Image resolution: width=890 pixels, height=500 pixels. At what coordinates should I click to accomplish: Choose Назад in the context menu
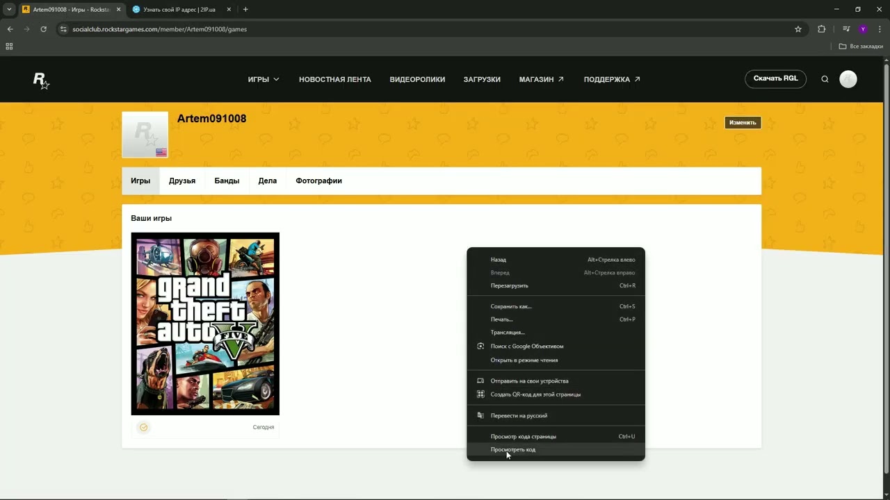tap(556, 260)
